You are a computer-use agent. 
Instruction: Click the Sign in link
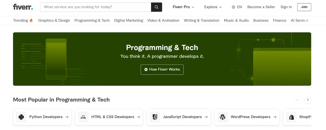[286, 7]
